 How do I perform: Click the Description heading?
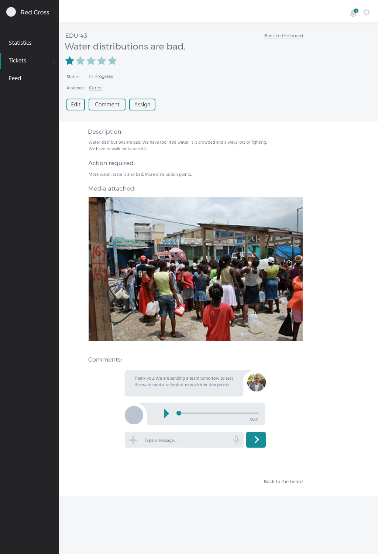(105, 132)
